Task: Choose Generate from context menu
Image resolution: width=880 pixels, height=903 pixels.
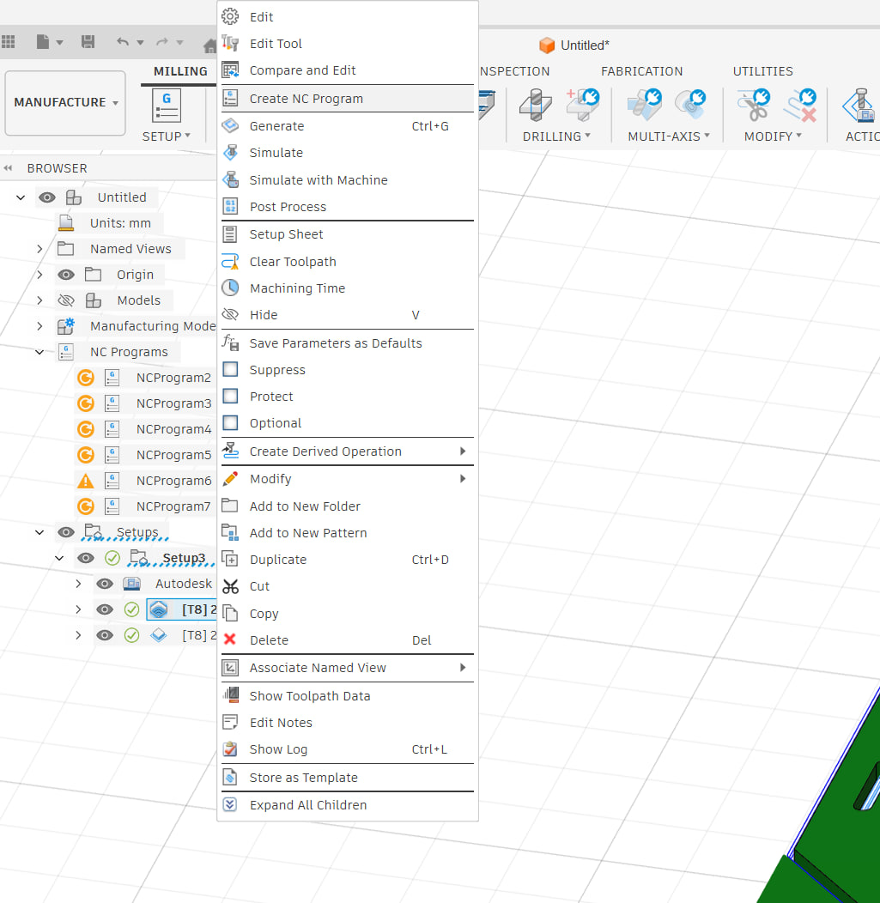Action: pyautogui.click(x=347, y=125)
